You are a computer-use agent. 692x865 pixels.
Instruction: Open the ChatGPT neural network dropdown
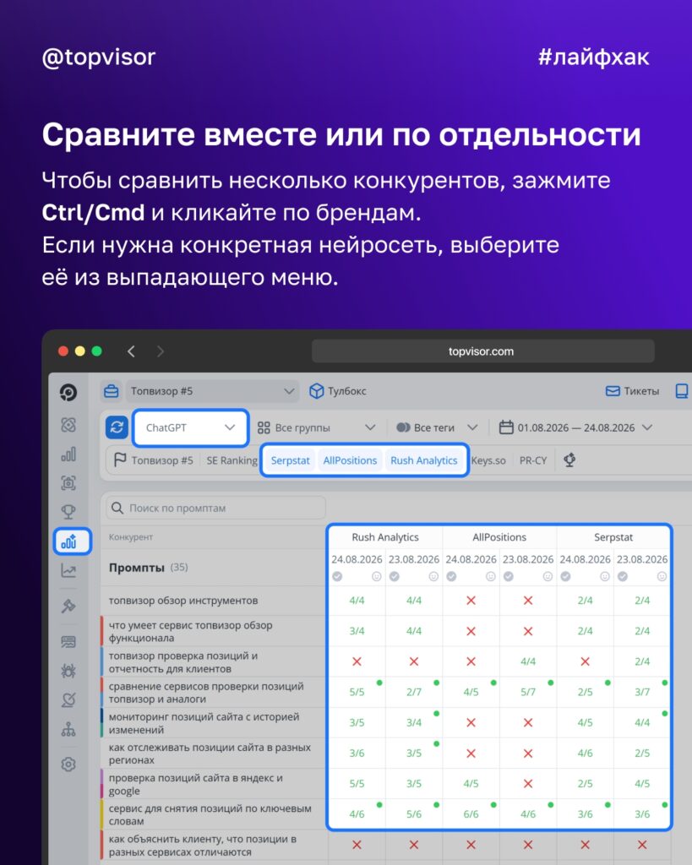190,427
